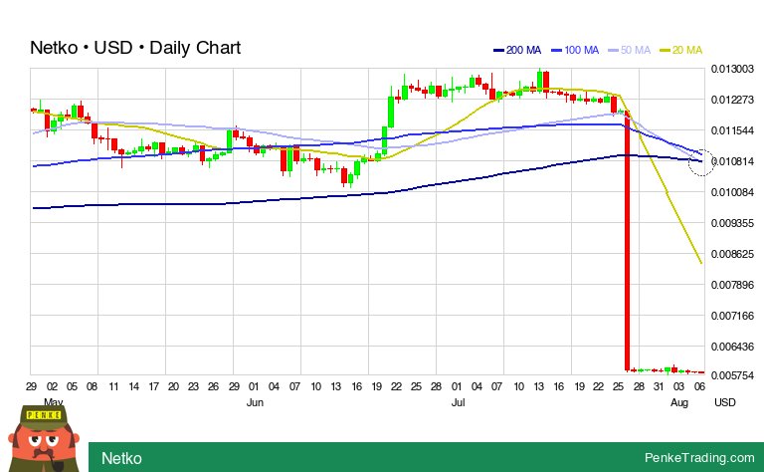764x472 pixels.
Task: Click the Jun month label
Action: [x=255, y=402]
